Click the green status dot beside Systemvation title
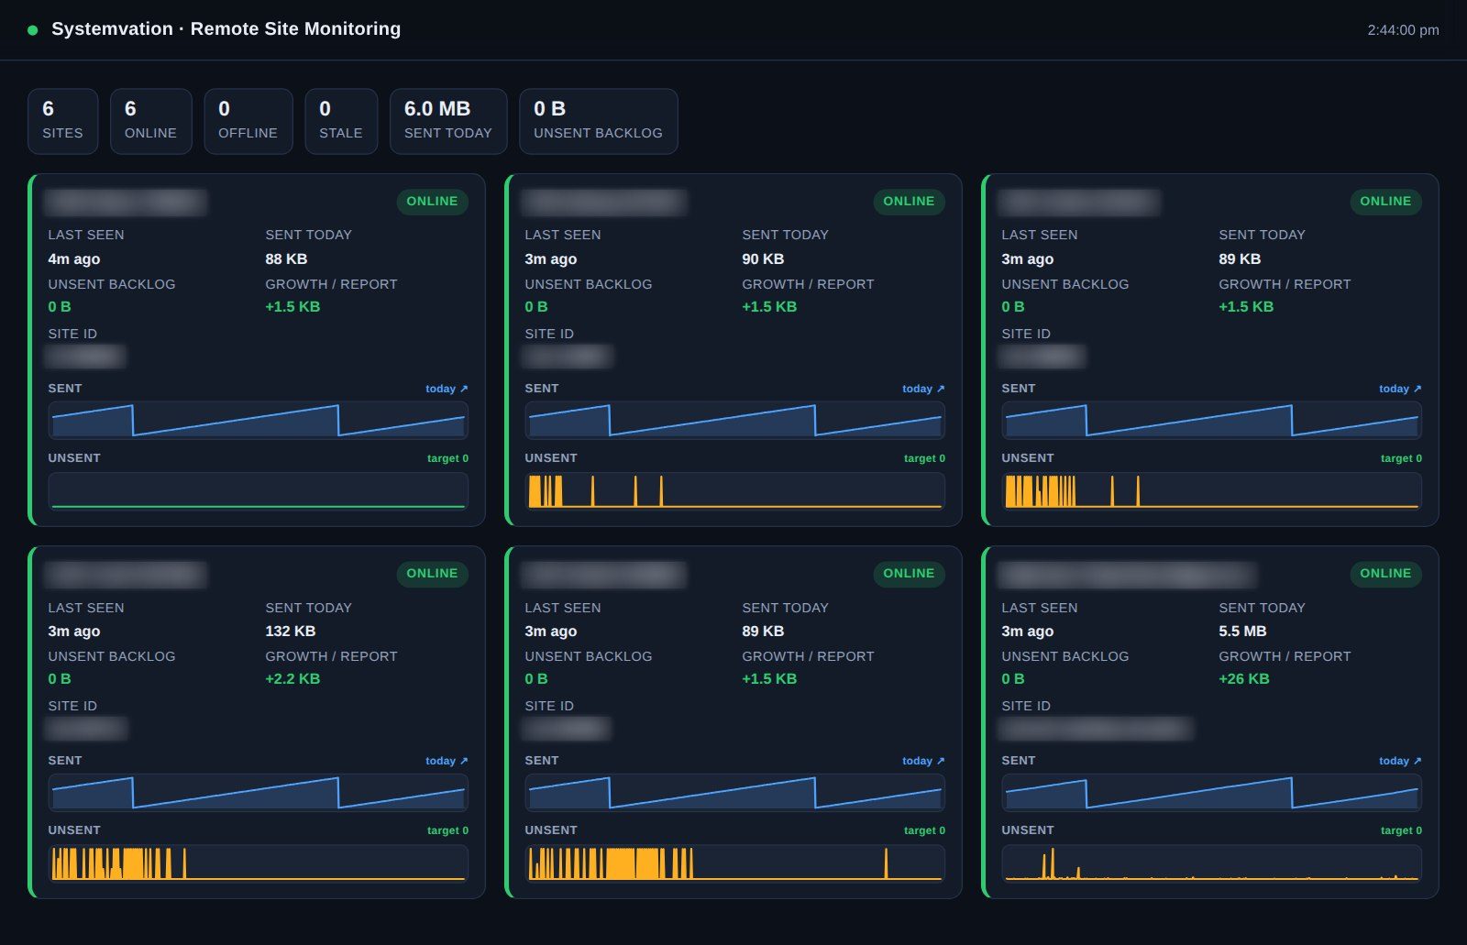This screenshot has height=945, width=1467. 33,30
